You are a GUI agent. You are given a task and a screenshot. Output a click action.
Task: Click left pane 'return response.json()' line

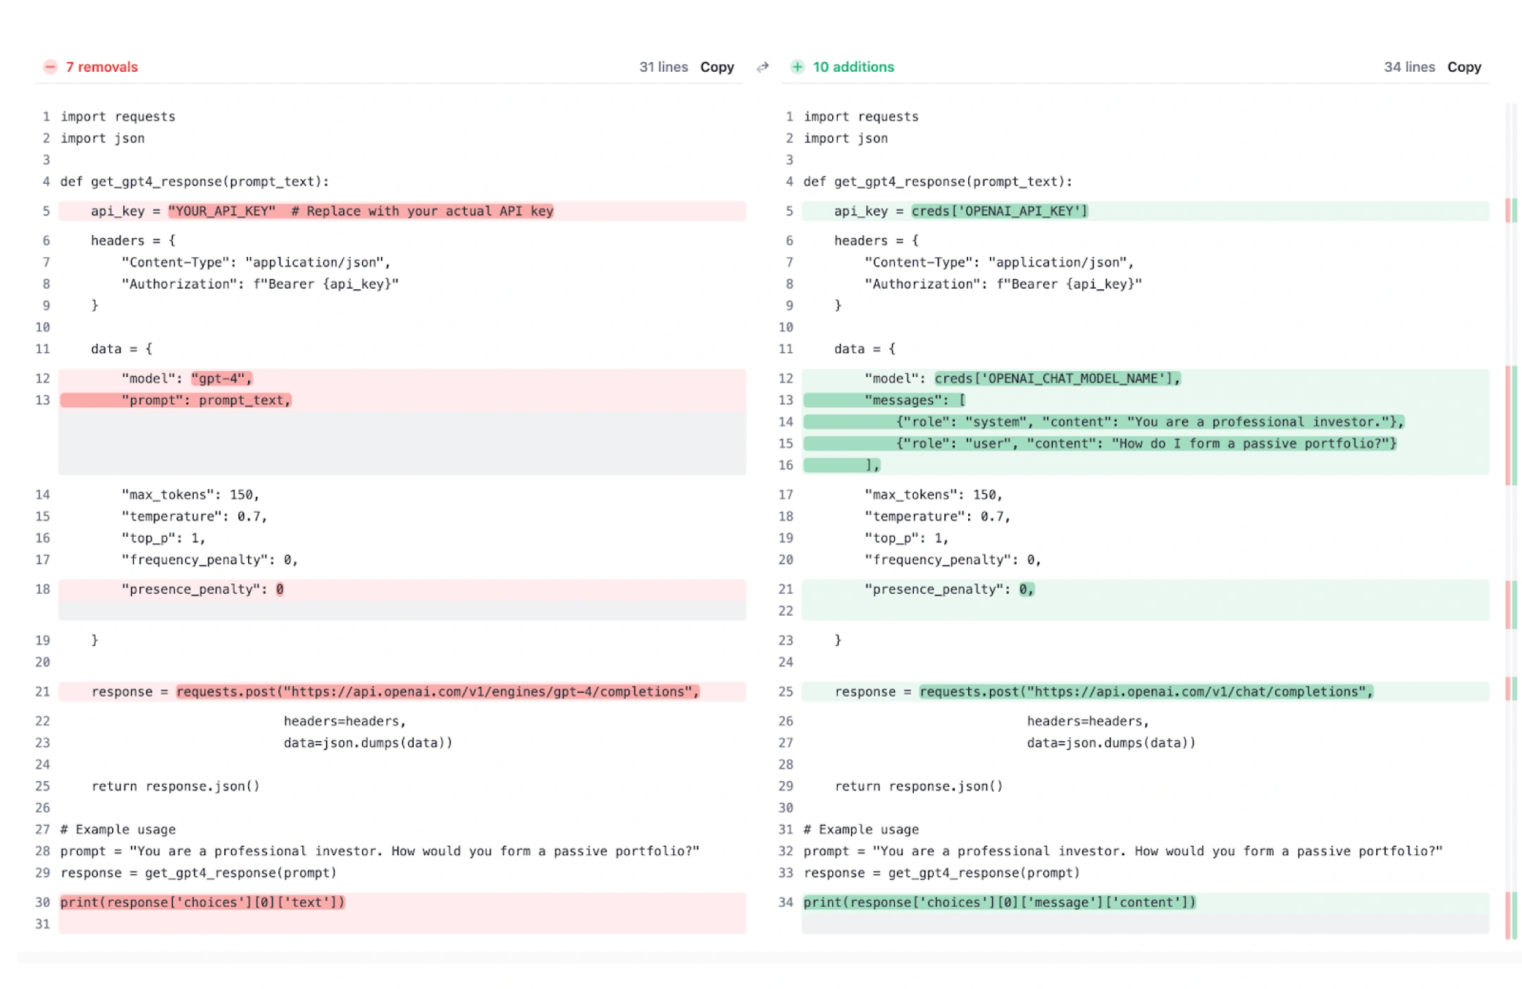175,787
